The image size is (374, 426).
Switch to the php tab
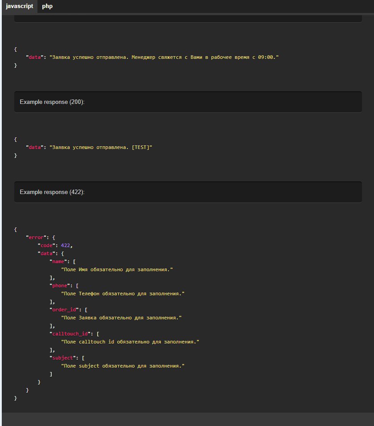tap(47, 6)
